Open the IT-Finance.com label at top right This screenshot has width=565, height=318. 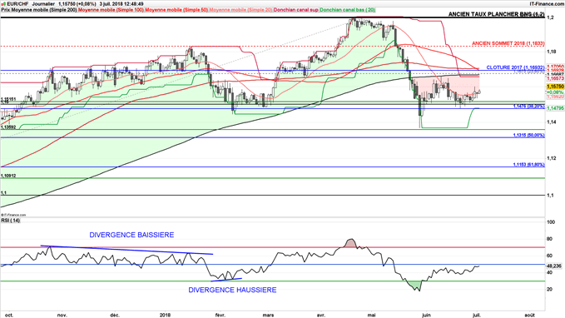pyautogui.click(x=546, y=4)
